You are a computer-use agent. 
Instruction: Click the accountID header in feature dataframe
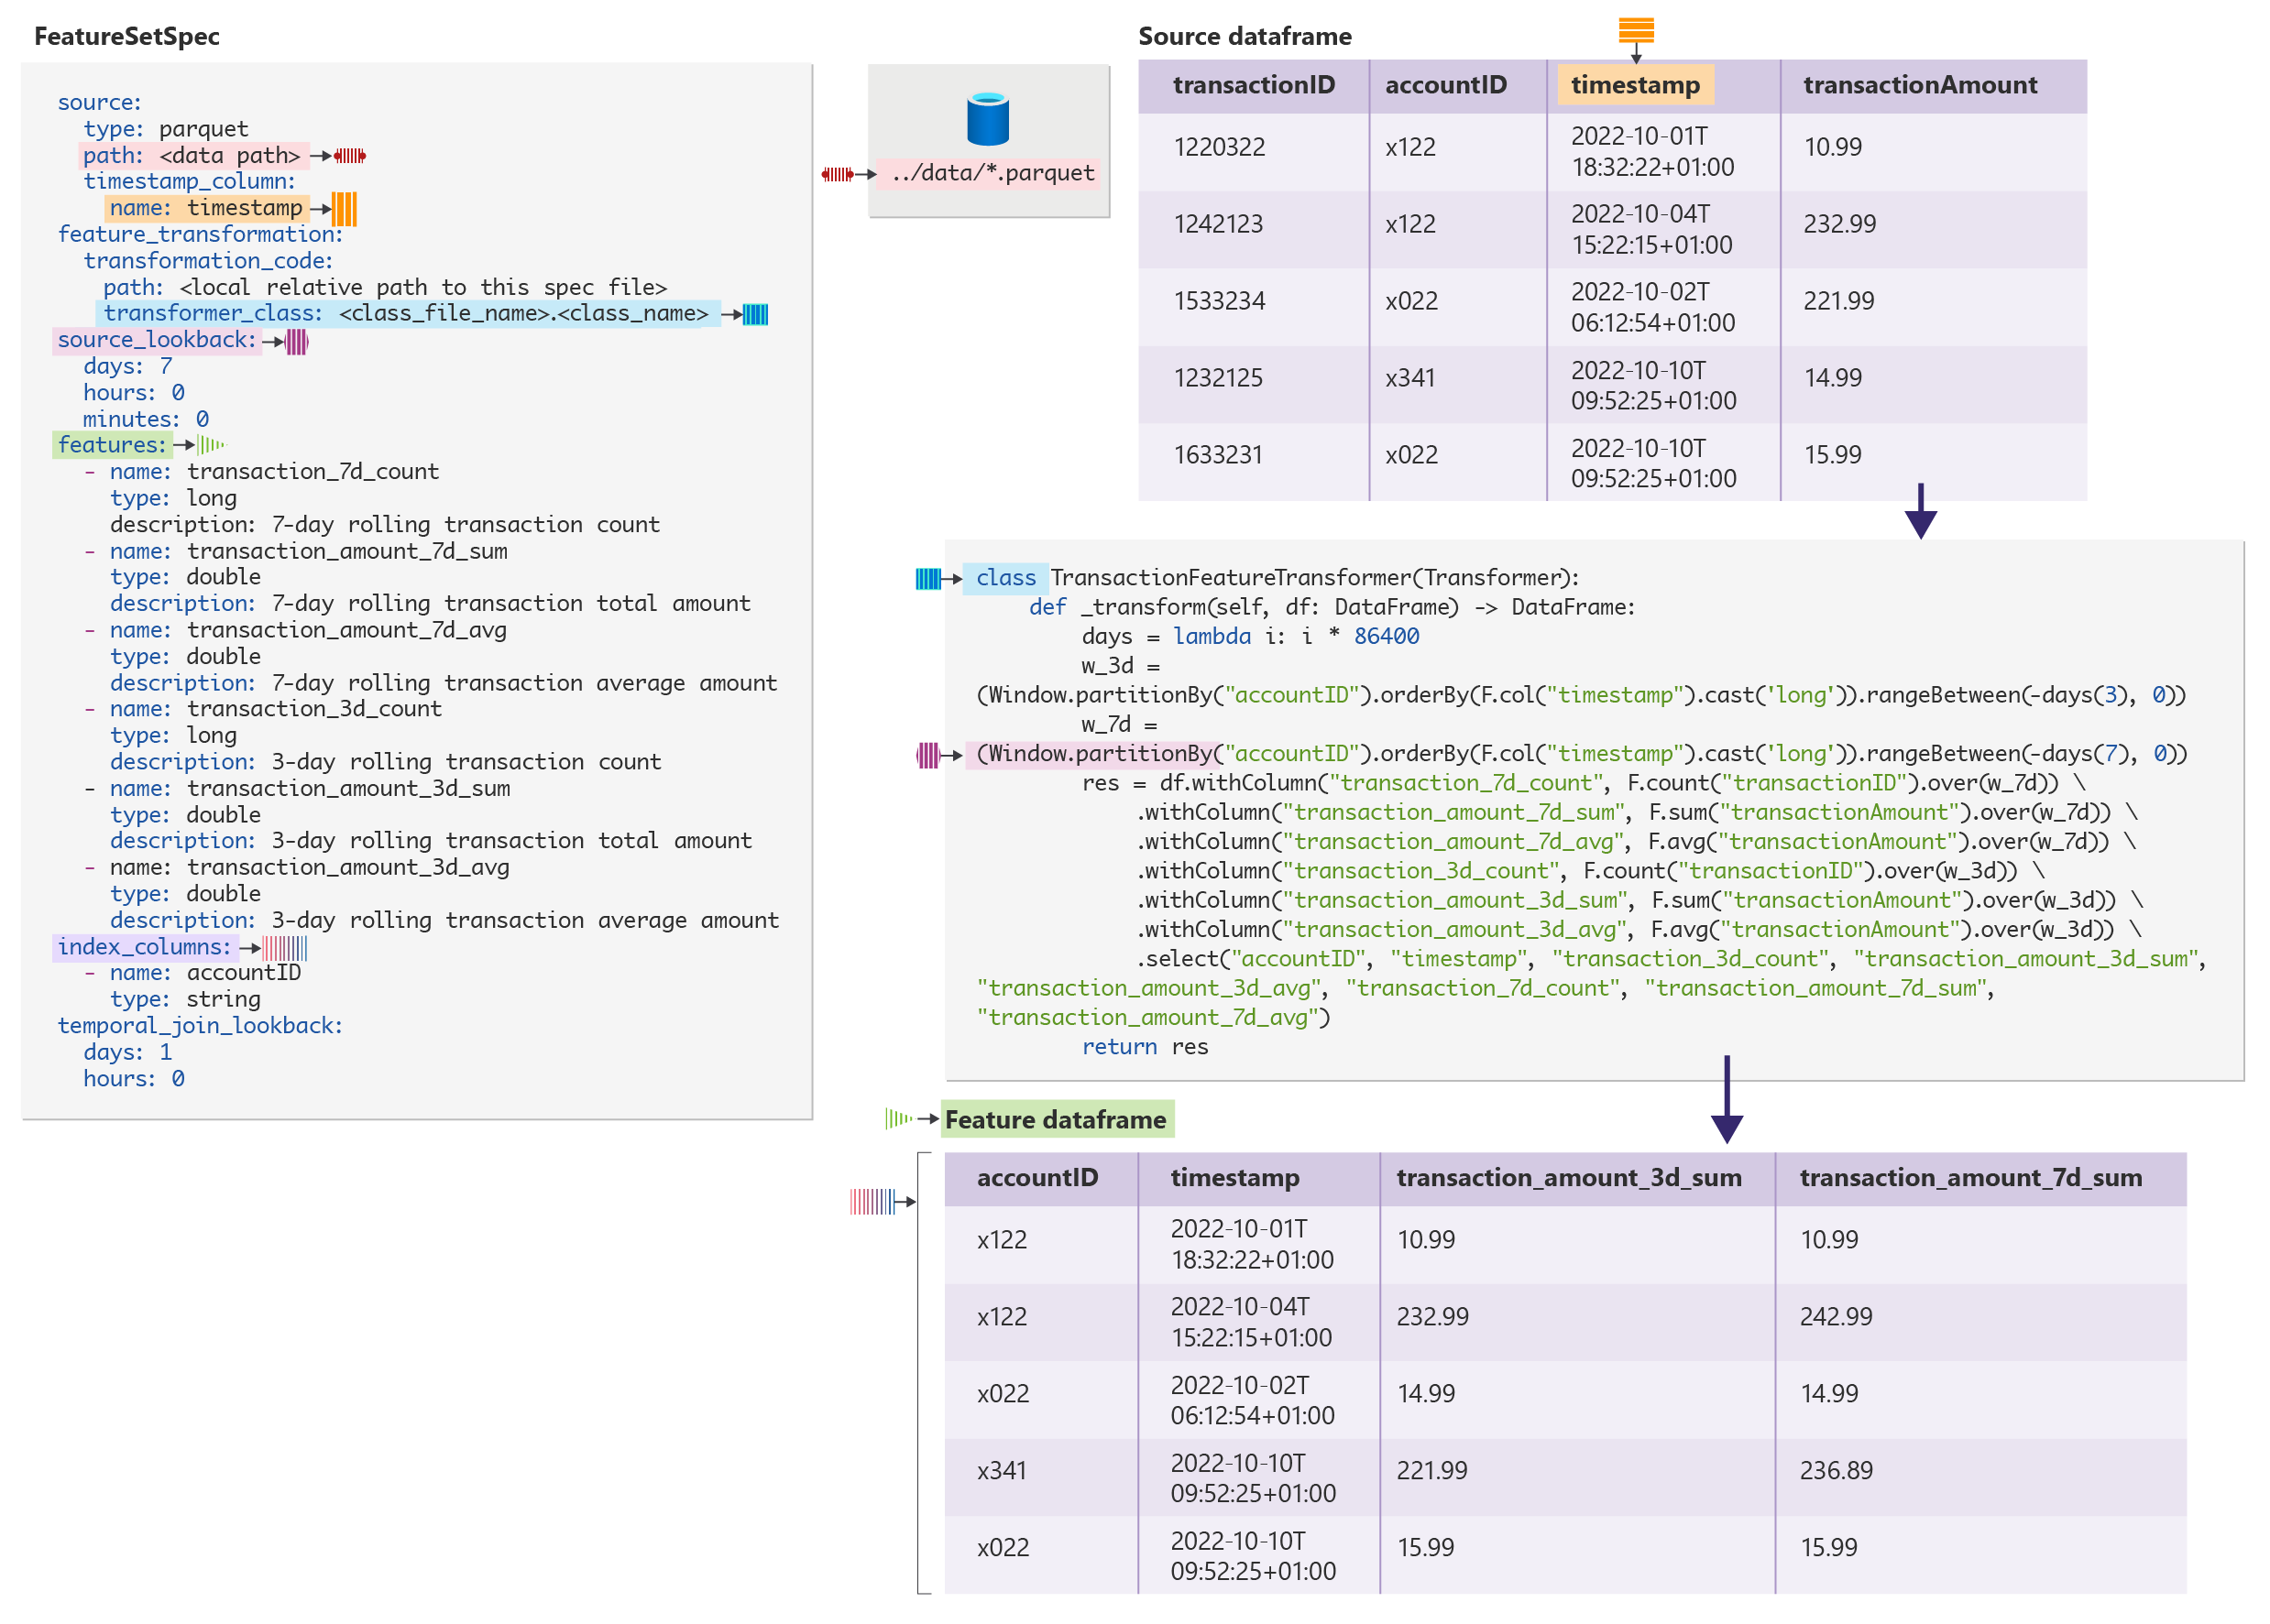[1036, 1177]
